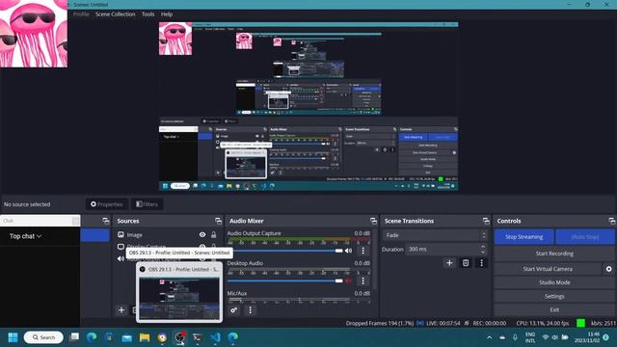Add a new scene transition

[449, 263]
